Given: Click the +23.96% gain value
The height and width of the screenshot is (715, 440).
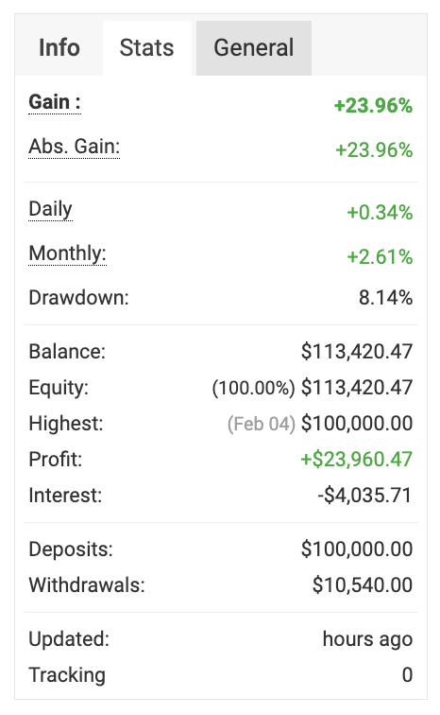Looking at the screenshot, I should 373,105.
